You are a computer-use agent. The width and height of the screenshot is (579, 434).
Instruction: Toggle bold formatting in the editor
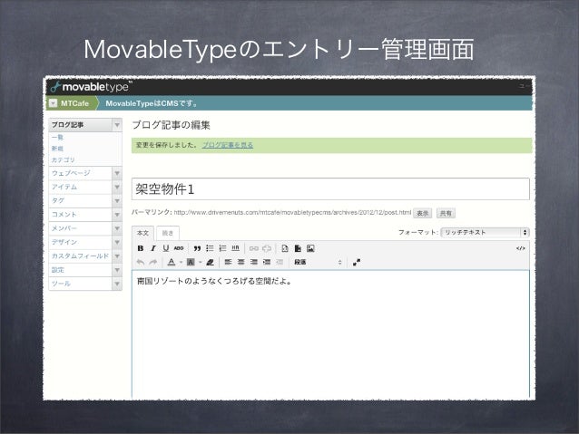(141, 248)
